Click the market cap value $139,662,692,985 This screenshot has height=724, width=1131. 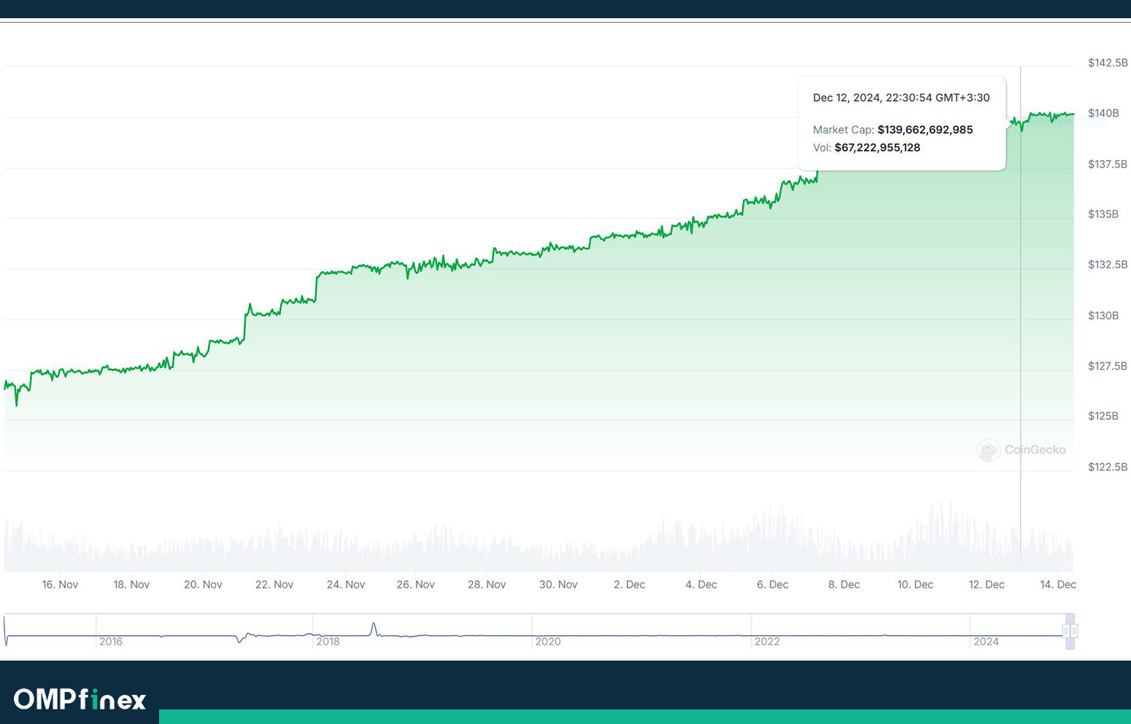(x=925, y=130)
